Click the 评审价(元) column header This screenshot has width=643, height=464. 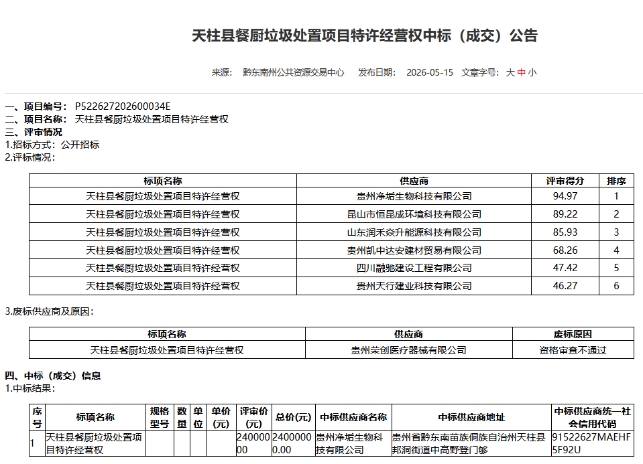(x=254, y=417)
